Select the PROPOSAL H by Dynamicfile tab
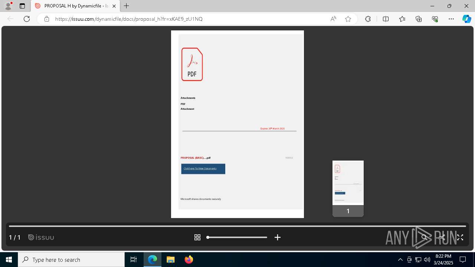 [75, 6]
